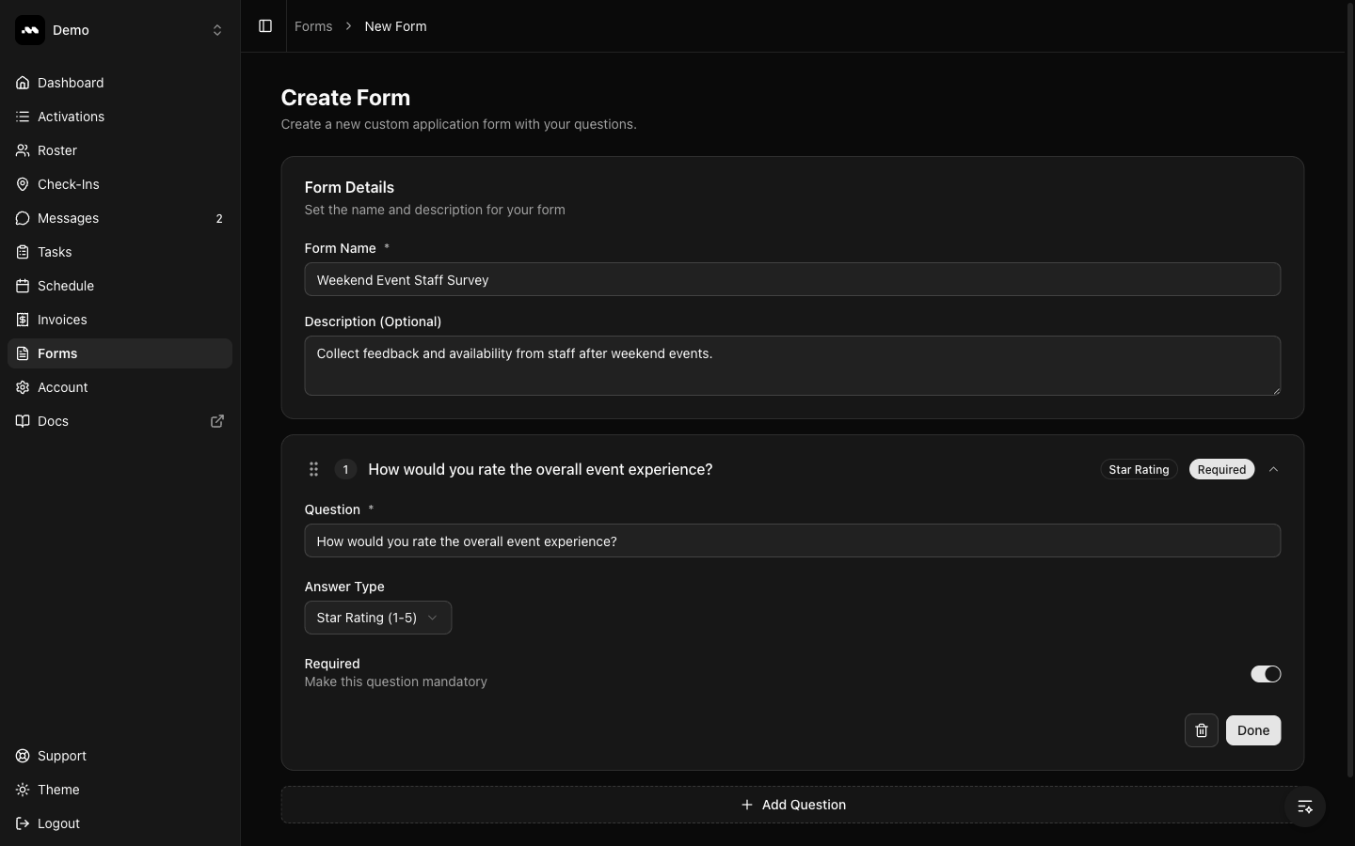
Task: Open the Docs external link
Action: pyautogui.click(x=53, y=421)
